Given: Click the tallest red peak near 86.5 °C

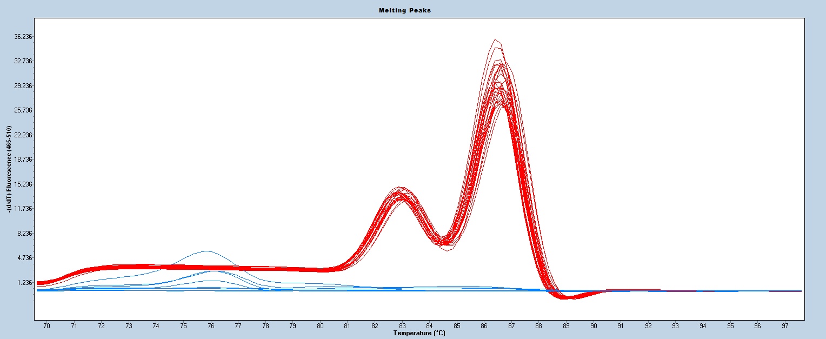Looking at the screenshot, I should tap(495, 41).
